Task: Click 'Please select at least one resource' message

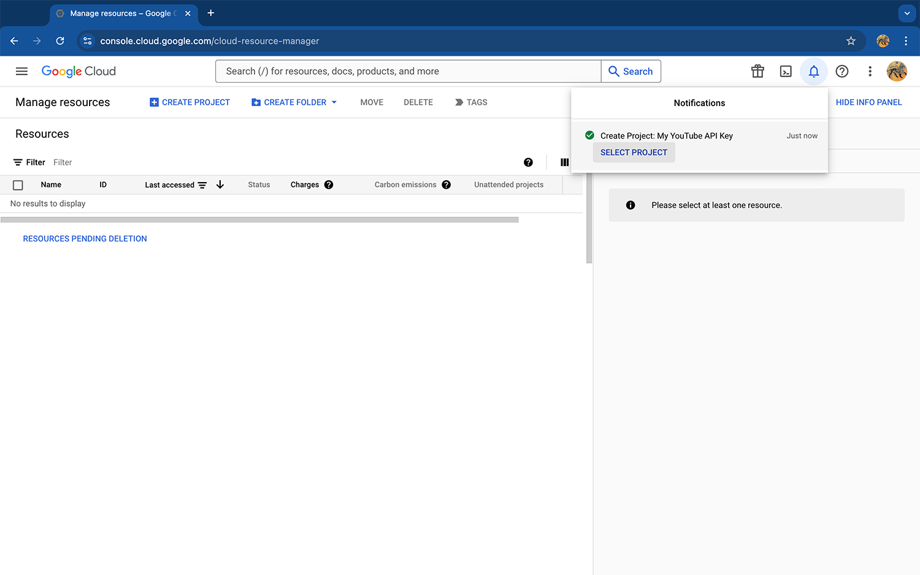Action: (x=716, y=205)
